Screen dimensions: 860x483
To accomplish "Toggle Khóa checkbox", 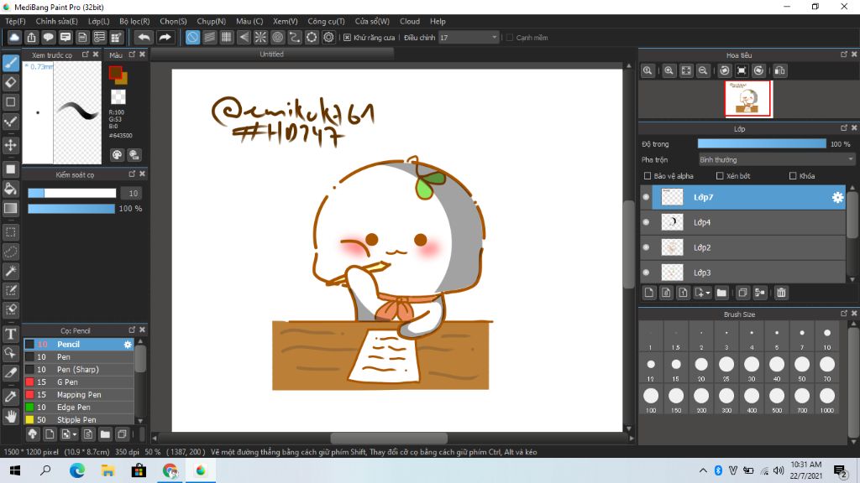I will click(x=793, y=176).
